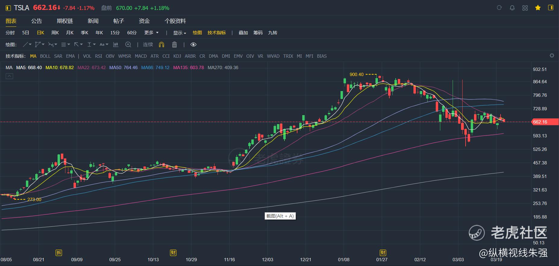
Task: Toggle the 技术指标 indicator bar
Action: click(217, 33)
